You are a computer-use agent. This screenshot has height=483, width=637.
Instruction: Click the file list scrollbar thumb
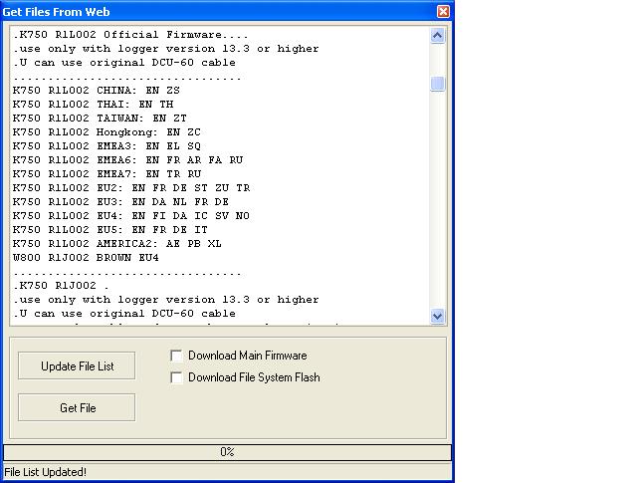(x=438, y=84)
